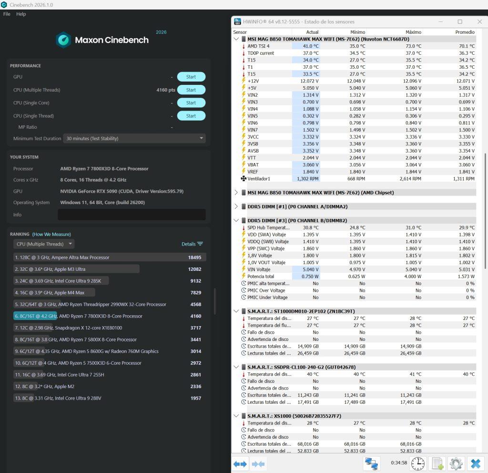Viewport: 488px width, 473px height.
Task: Click the HWiNFO sensor list scrollbar
Action: pos(486,210)
